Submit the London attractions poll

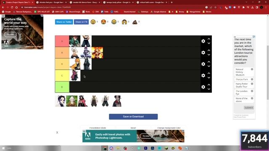point(248,108)
